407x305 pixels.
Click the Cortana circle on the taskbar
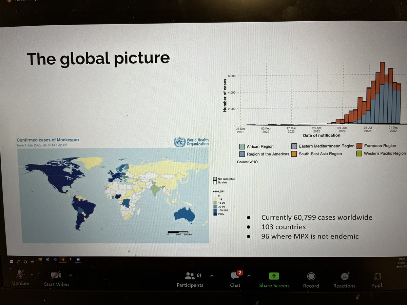click(x=25, y=262)
